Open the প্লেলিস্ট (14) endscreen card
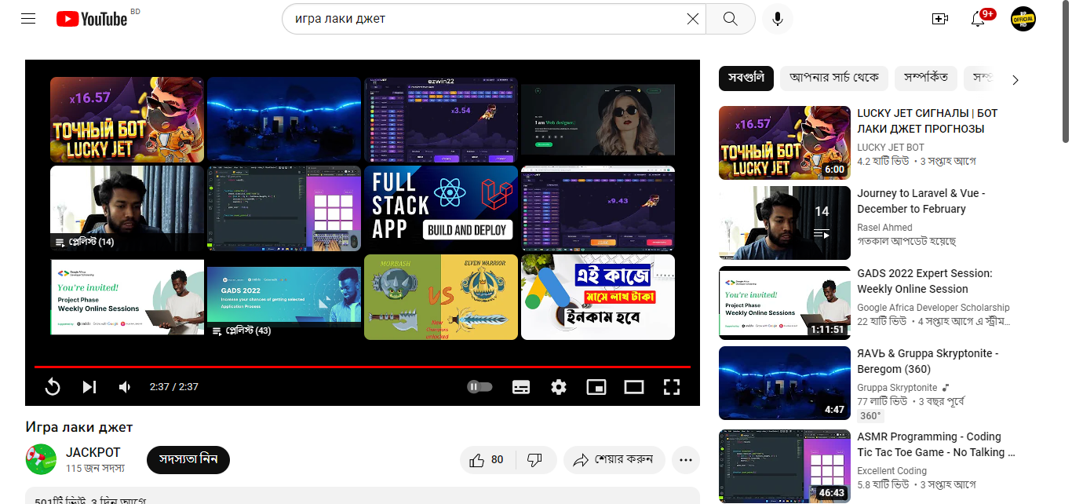This screenshot has height=504, width=1072. point(127,208)
